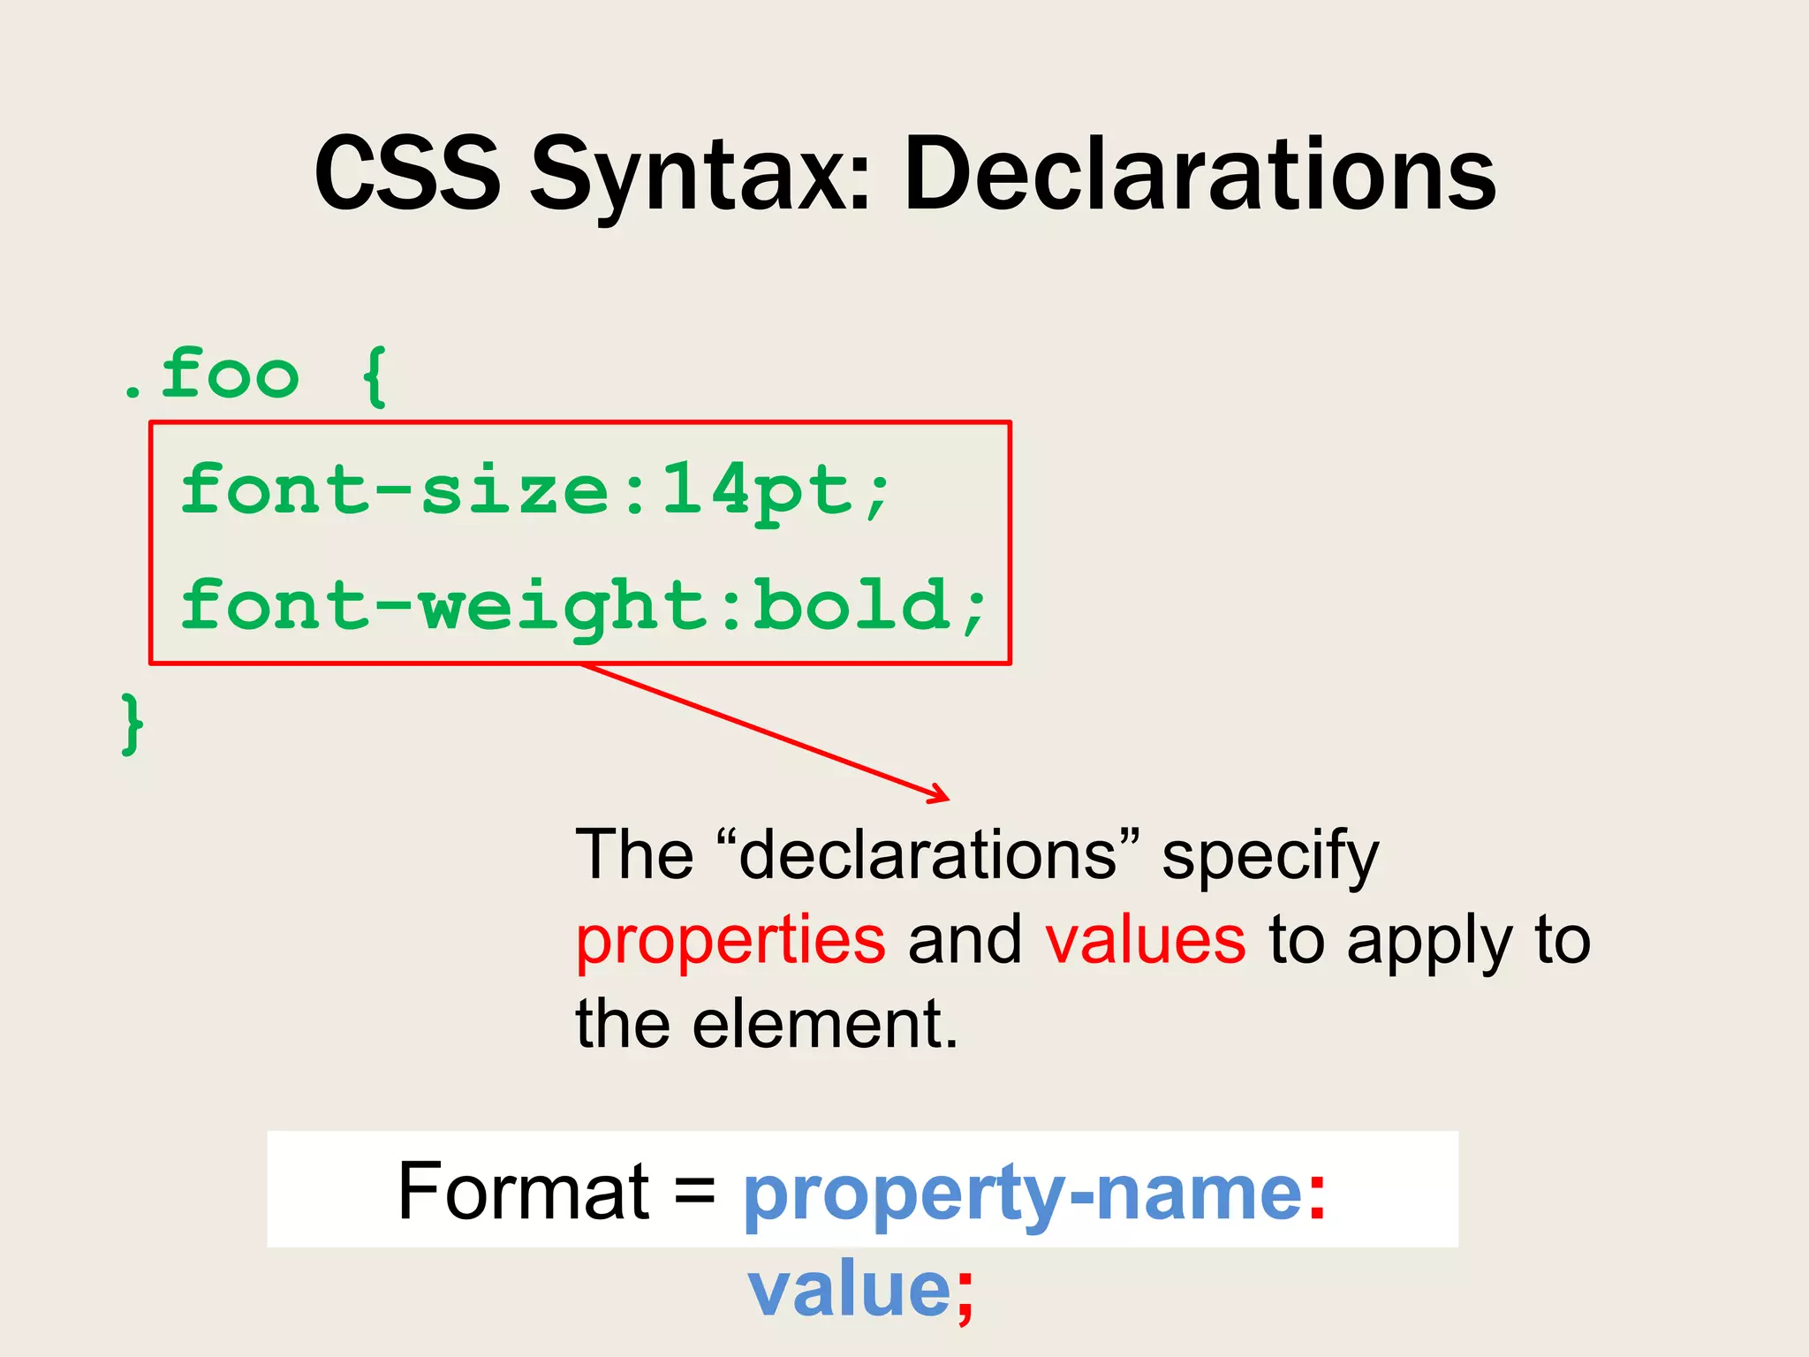Click the sentence beginning 'The “declarations” specify'

(1083, 938)
